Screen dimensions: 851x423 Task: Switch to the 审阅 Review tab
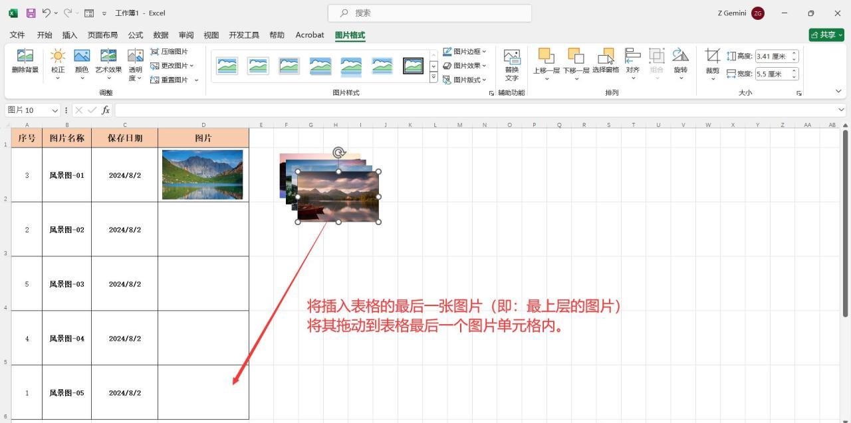(x=186, y=35)
